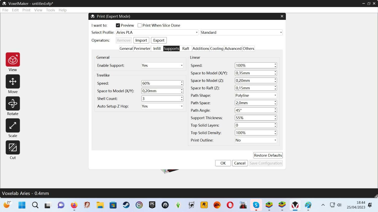Toggle the Preview checkbox
Image resolution: width=378 pixels, height=212 pixels.
(x=118, y=25)
